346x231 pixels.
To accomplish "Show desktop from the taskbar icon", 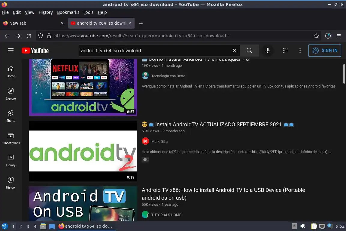I will (52, 226).
